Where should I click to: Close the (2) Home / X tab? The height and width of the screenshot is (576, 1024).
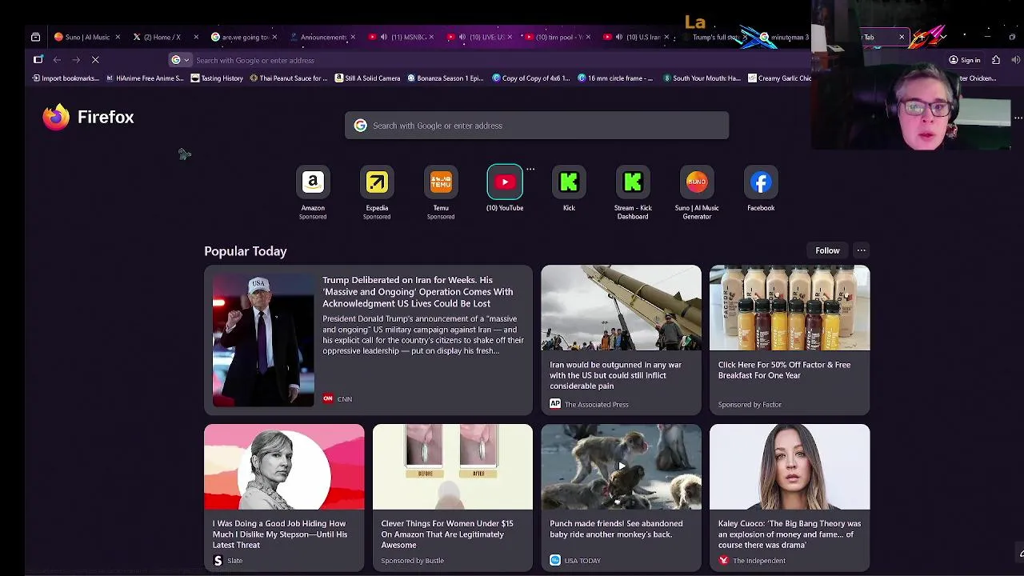coord(196,37)
